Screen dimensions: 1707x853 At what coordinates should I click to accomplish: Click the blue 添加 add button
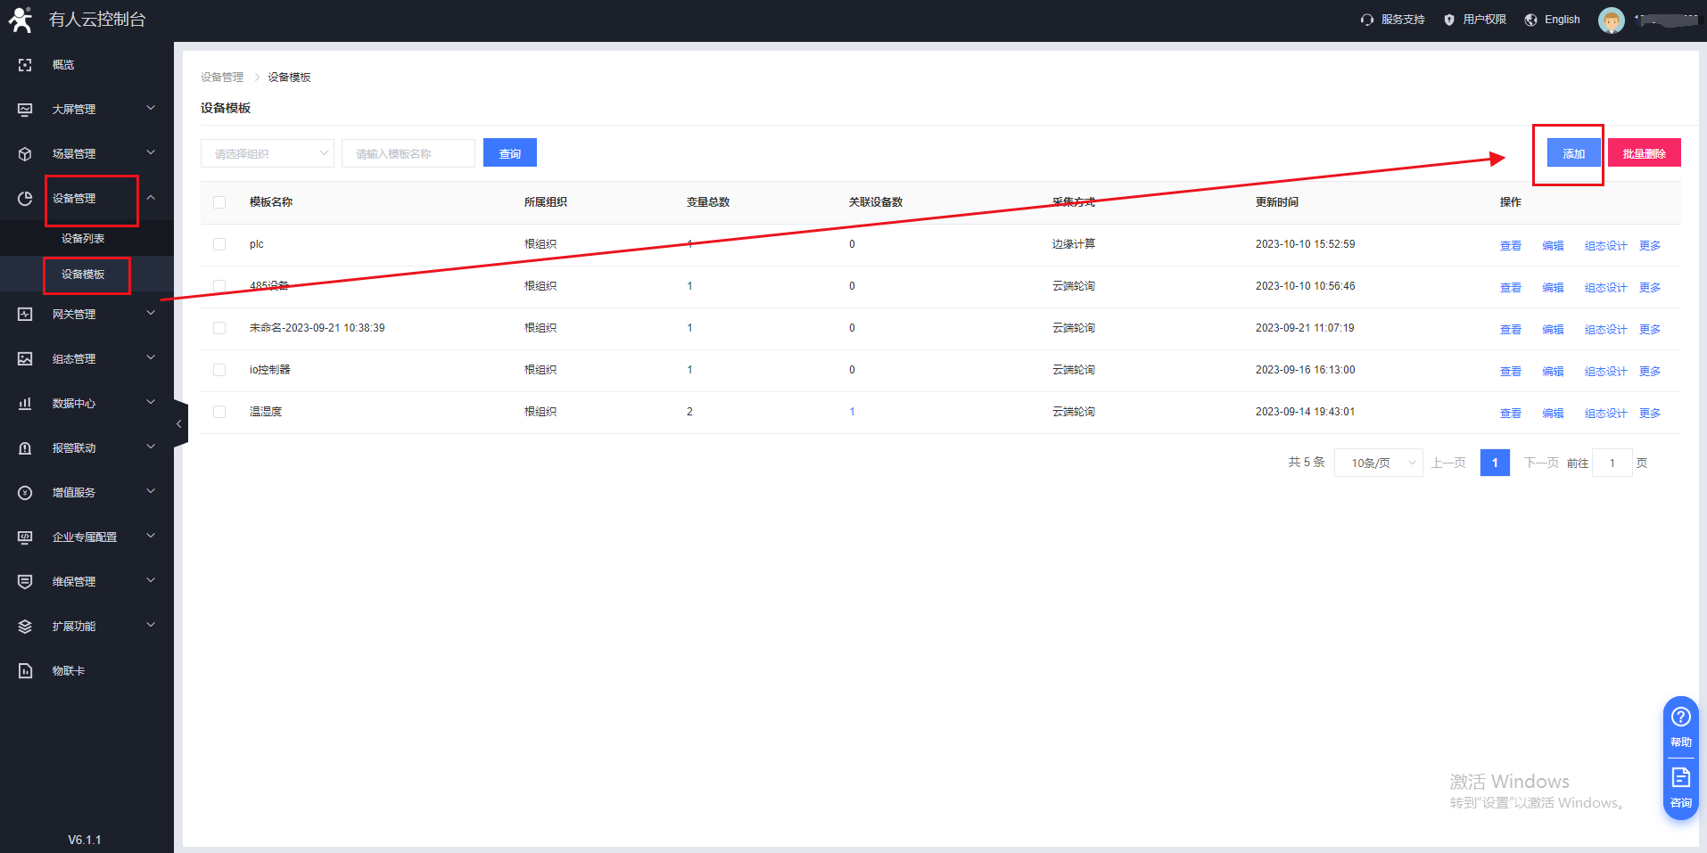coord(1573,153)
